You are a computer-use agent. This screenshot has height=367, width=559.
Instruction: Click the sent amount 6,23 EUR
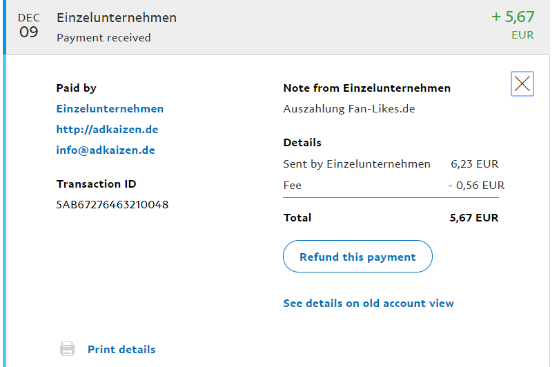coord(474,163)
